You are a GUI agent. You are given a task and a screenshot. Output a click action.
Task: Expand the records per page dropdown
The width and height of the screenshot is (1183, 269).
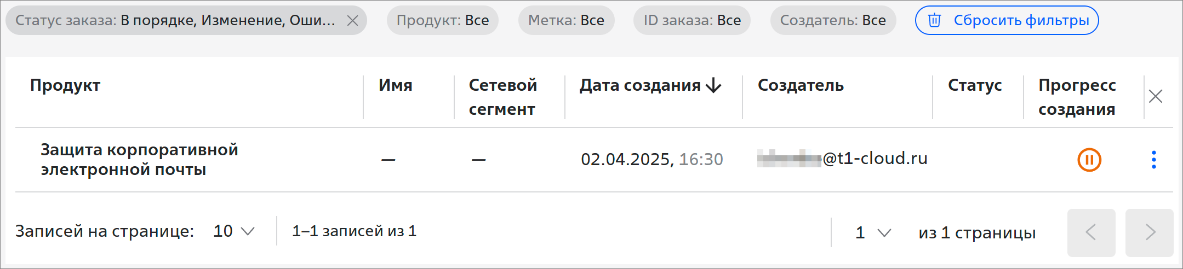pyautogui.click(x=234, y=231)
